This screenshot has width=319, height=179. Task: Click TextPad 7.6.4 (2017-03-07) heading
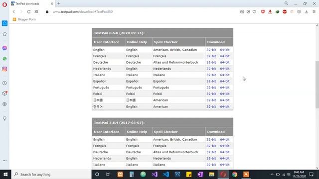pos(119,123)
